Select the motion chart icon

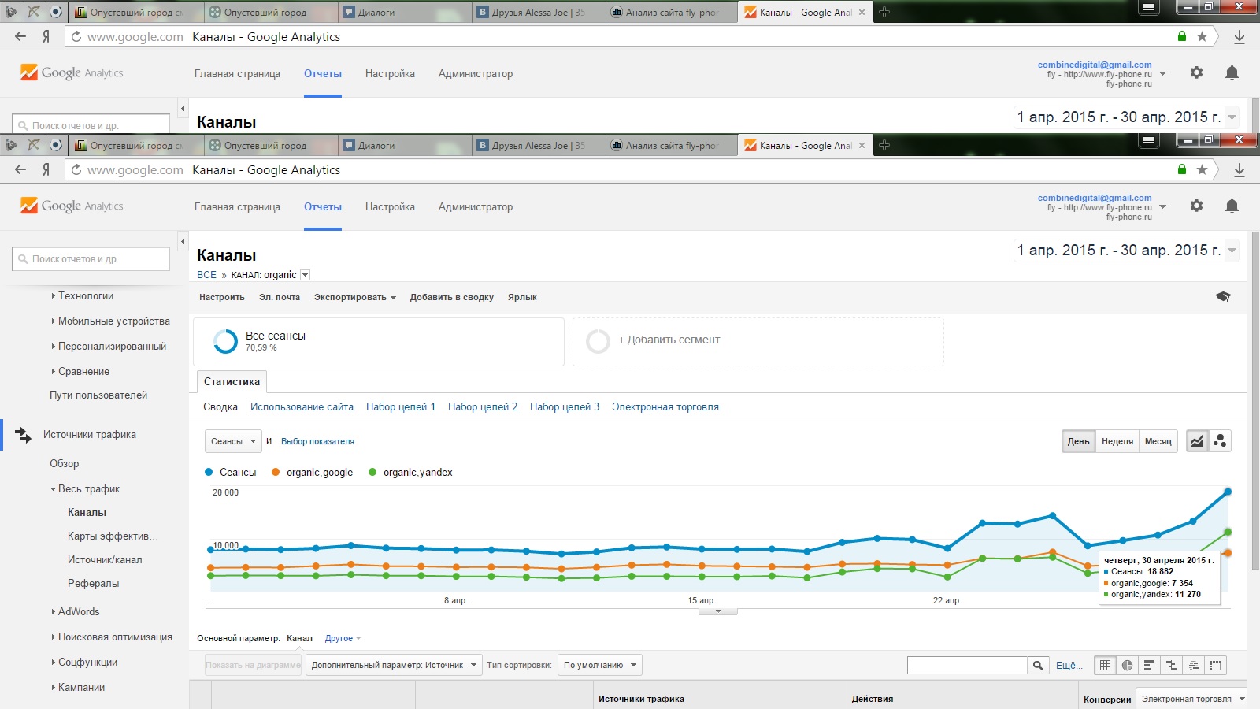point(1220,441)
